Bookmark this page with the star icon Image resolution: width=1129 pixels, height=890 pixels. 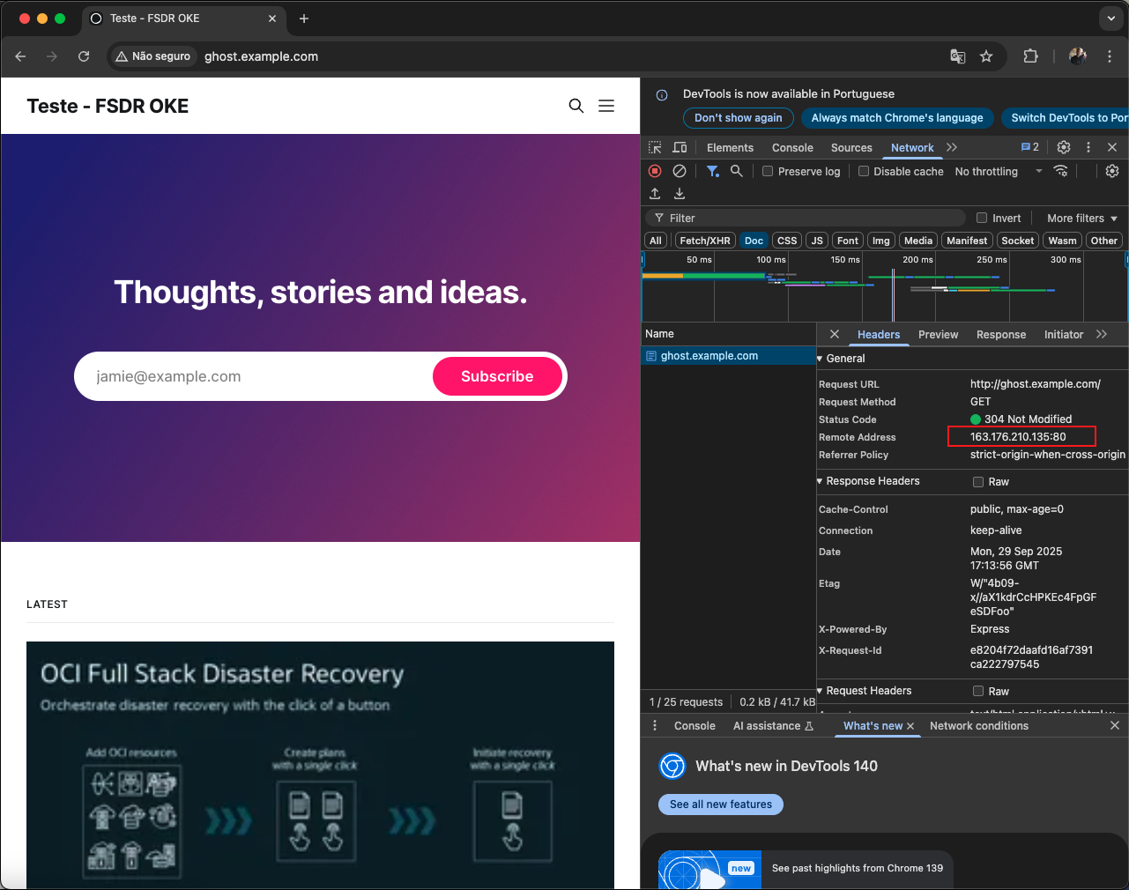point(986,56)
